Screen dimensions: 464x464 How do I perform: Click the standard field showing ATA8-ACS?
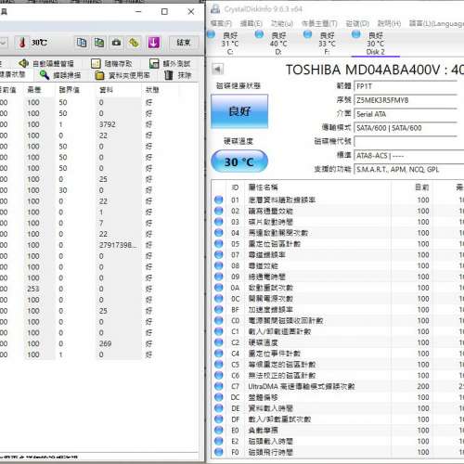tap(409, 156)
